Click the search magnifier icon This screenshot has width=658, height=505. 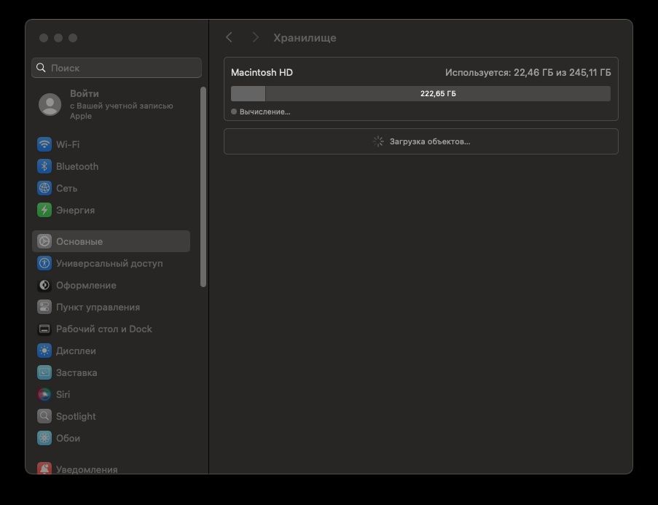(41, 68)
